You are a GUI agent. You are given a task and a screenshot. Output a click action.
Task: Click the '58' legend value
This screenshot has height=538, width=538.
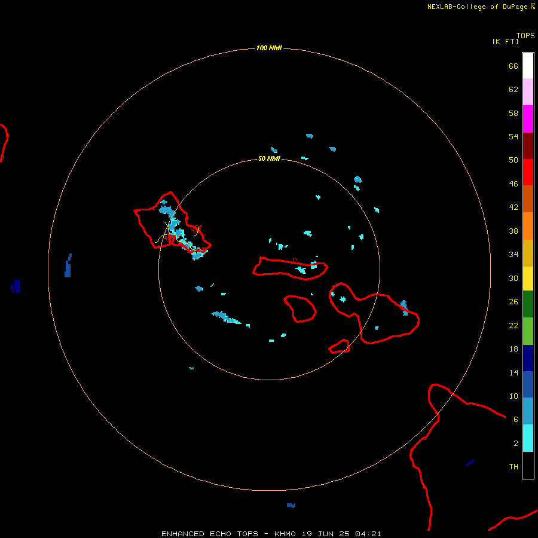tap(513, 113)
